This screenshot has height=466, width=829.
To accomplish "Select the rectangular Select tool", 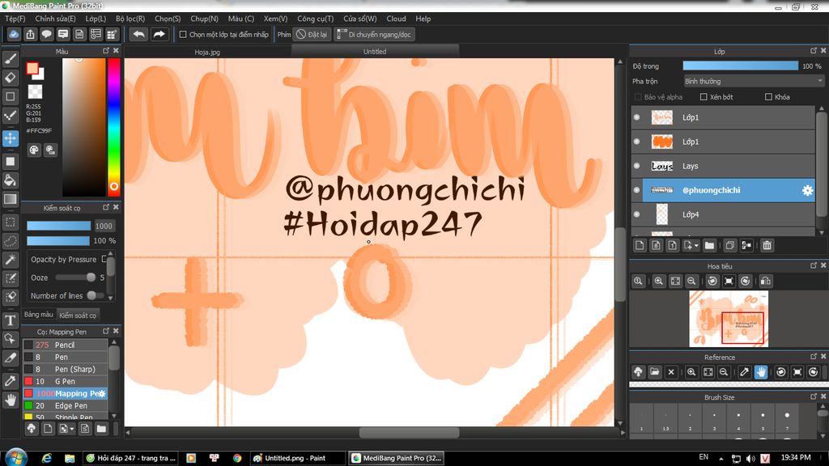I will (10, 222).
